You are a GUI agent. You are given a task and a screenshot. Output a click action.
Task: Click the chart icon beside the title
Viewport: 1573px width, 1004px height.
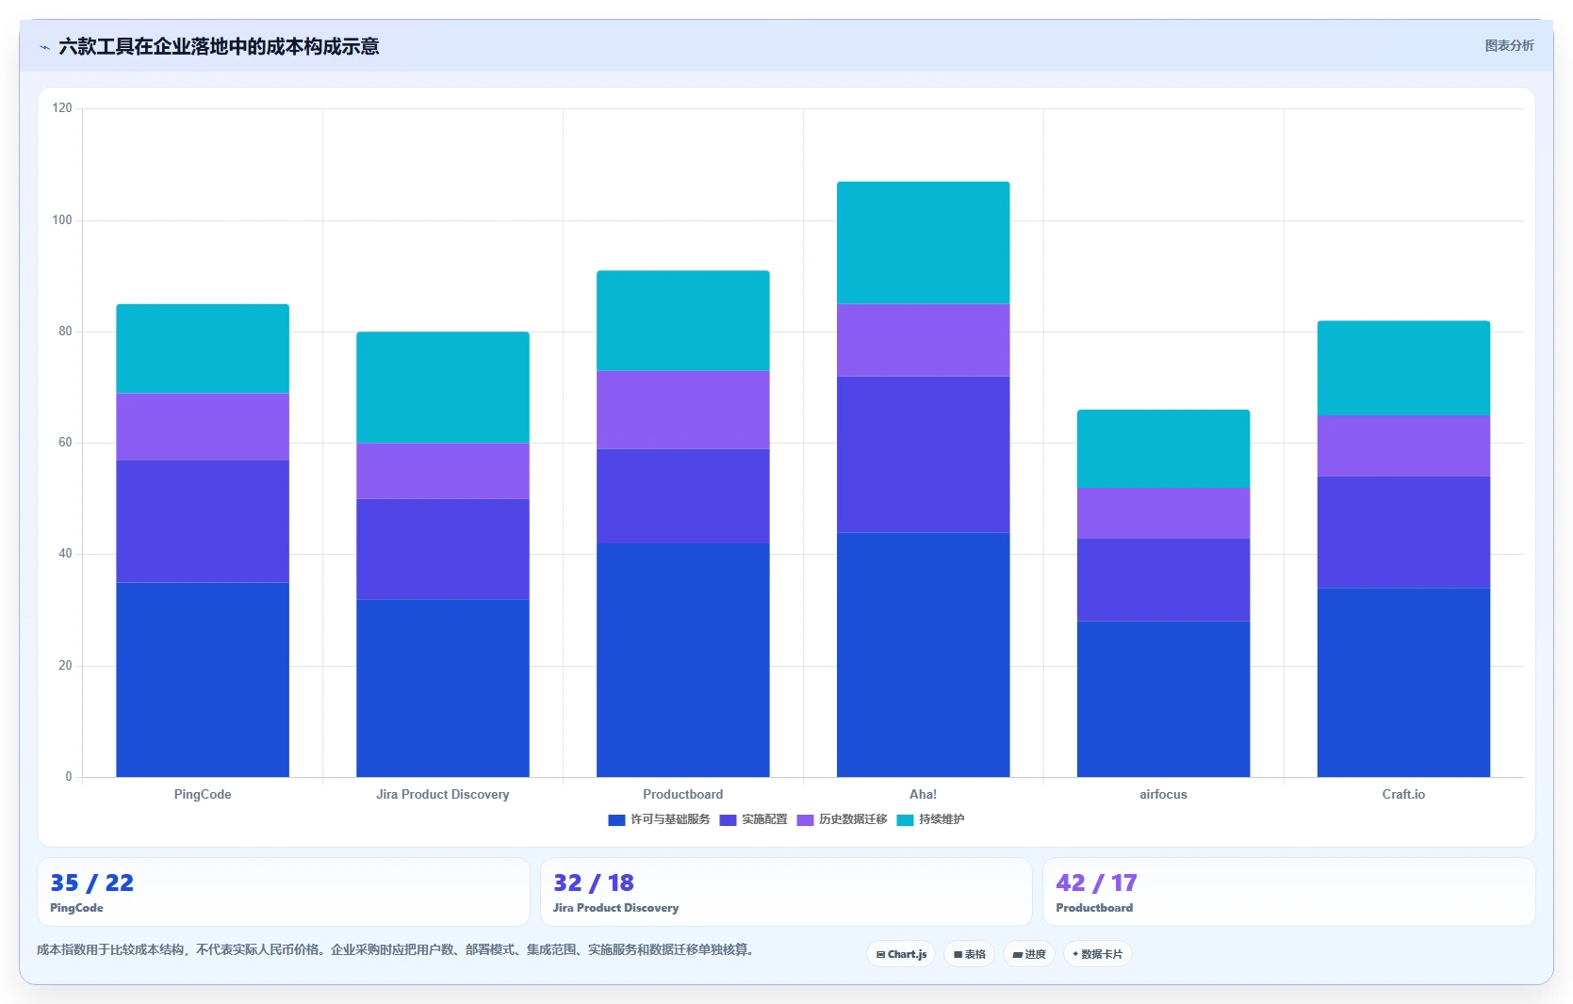pyautogui.click(x=44, y=47)
